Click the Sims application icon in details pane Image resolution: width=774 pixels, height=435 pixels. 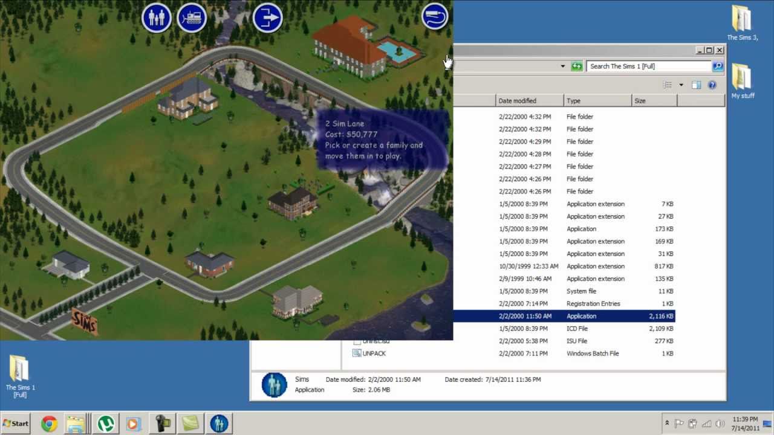[x=274, y=385]
